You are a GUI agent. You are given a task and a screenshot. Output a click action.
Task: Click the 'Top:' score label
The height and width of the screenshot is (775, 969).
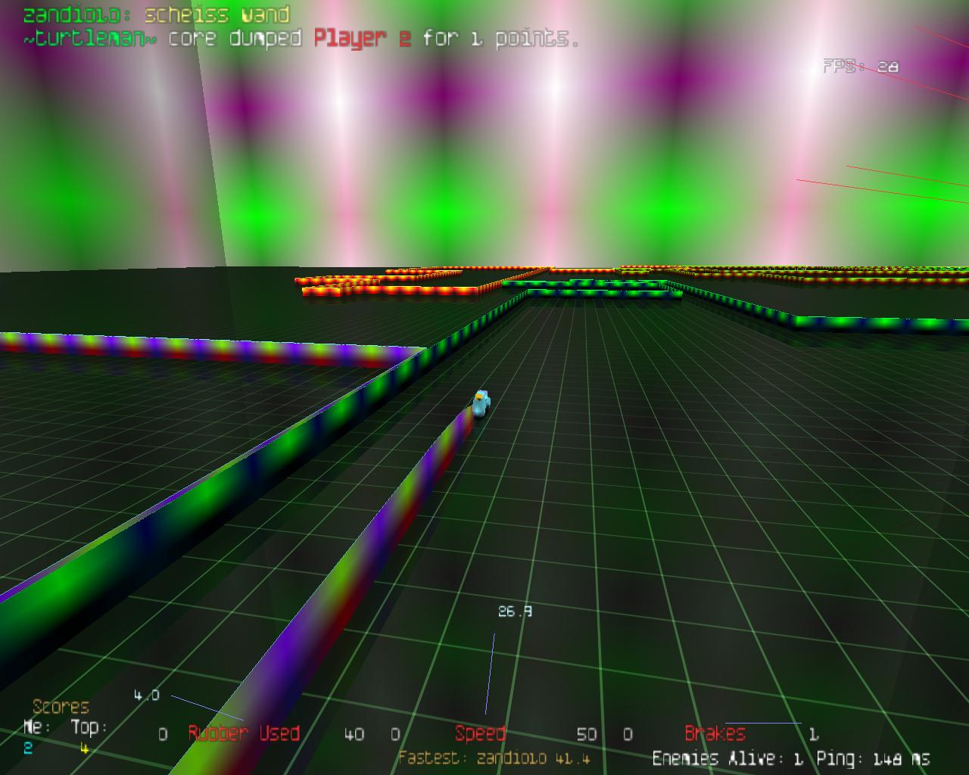[x=89, y=727]
